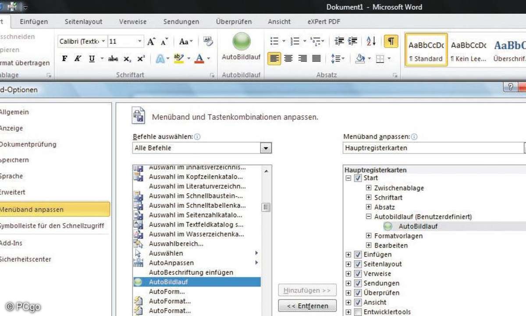
Task: Apply bold formatting with the F button
Action: (64, 58)
